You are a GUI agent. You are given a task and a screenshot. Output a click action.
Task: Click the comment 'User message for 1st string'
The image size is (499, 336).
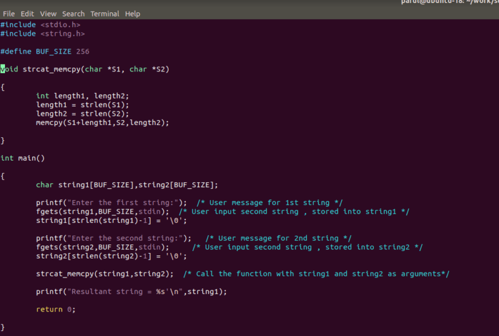click(270, 202)
